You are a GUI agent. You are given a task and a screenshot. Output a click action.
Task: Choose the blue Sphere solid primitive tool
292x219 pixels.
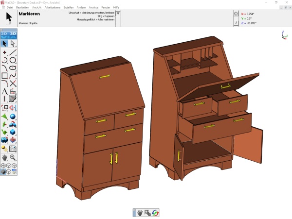13,117
